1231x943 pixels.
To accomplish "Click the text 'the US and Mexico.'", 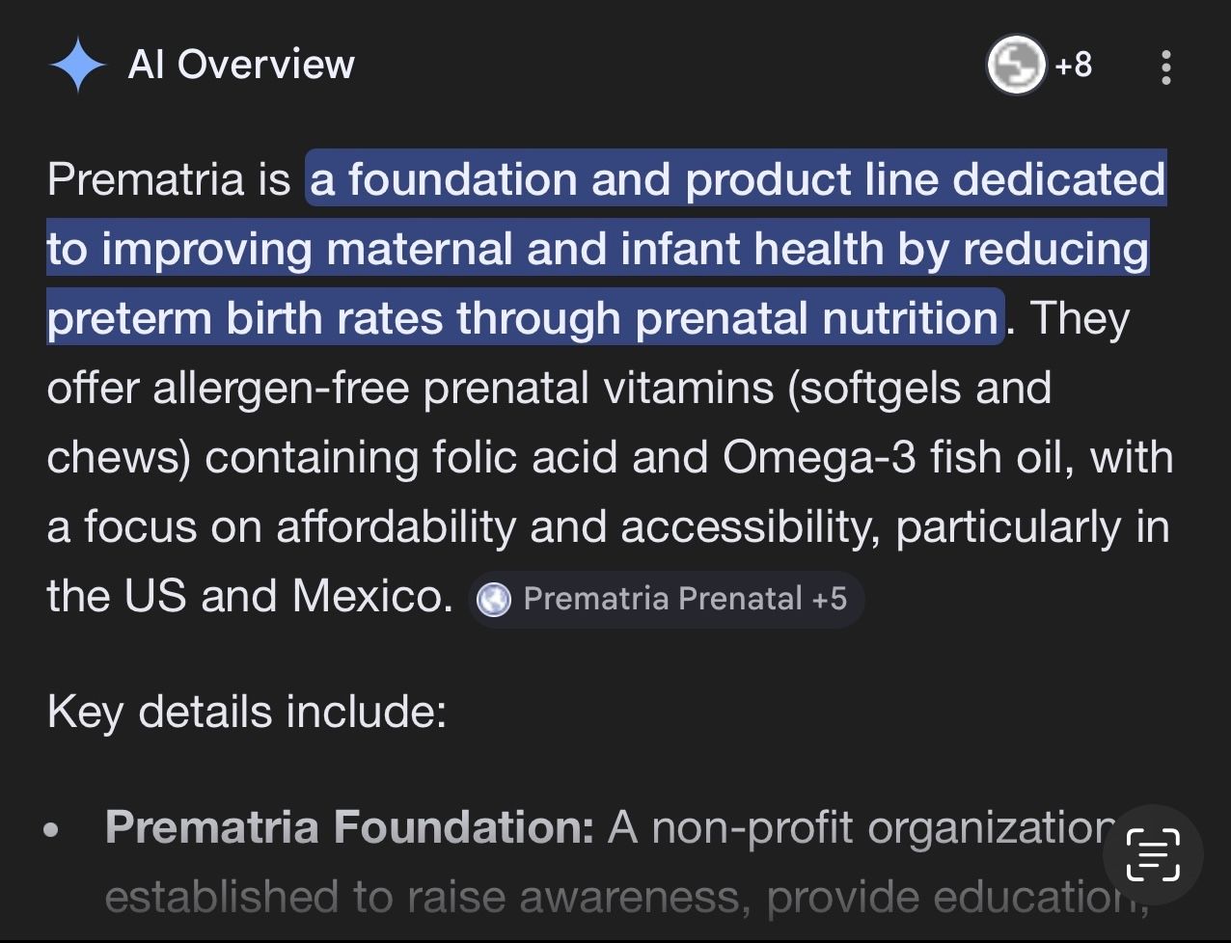I will coord(250,596).
